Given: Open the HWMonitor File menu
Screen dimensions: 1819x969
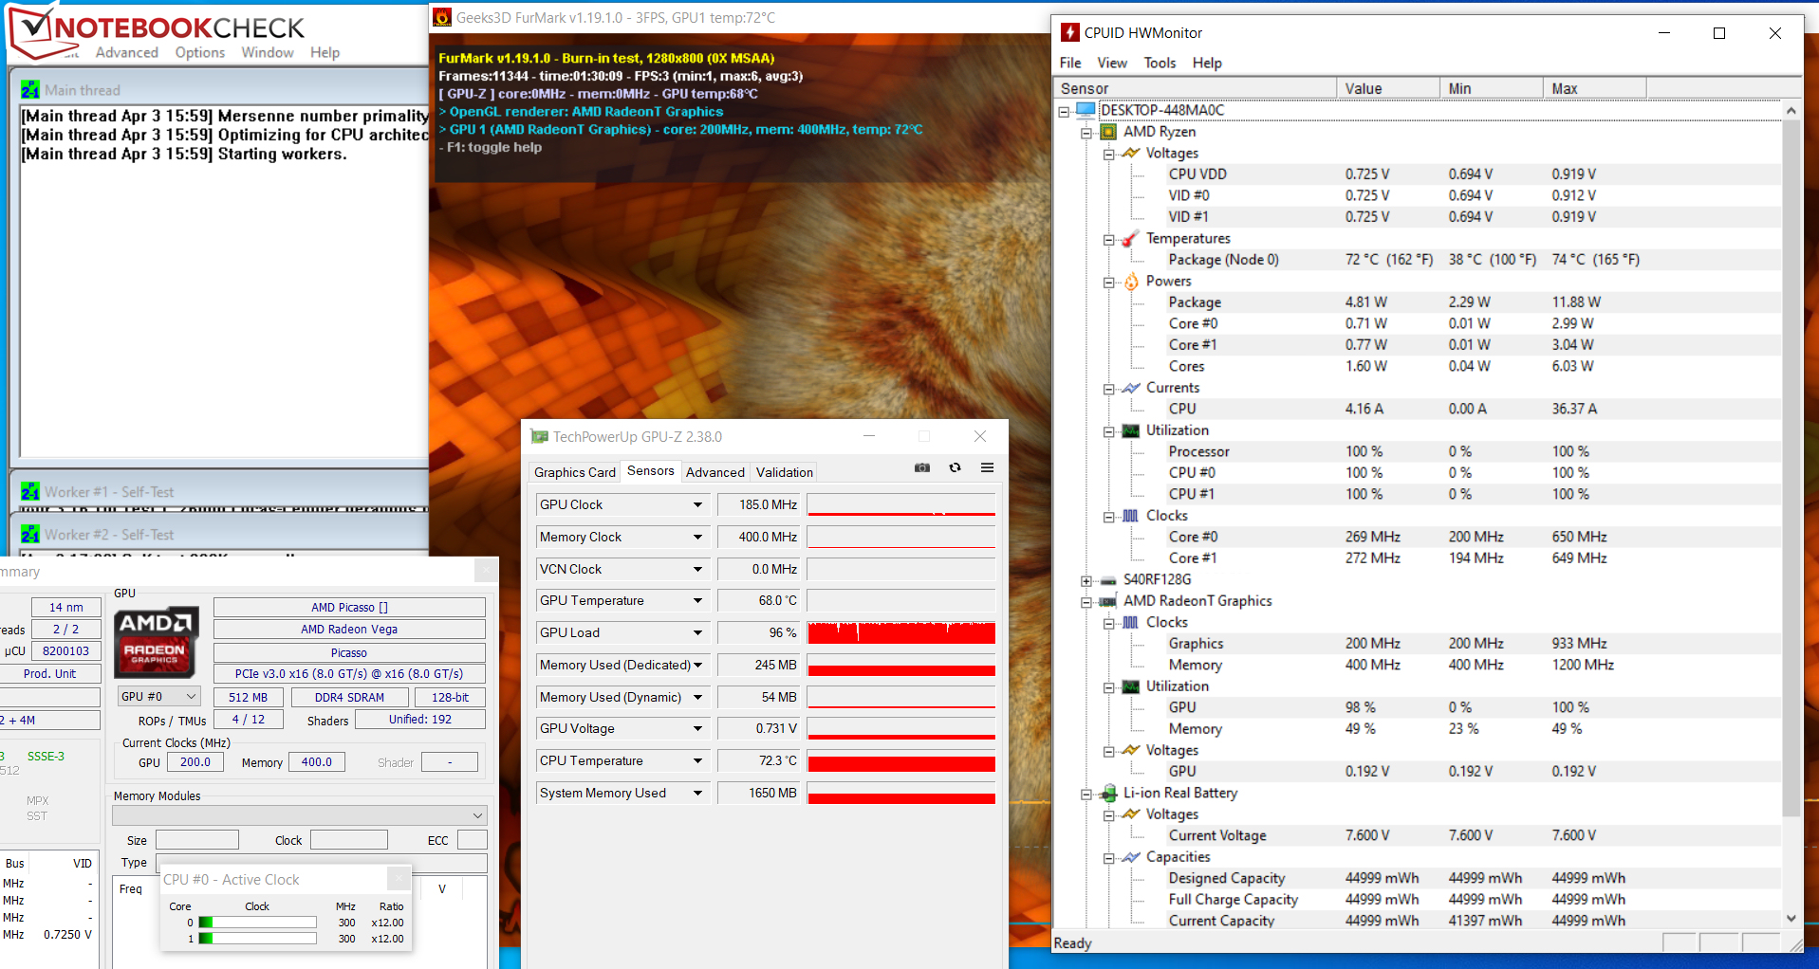Looking at the screenshot, I should [1070, 64].
